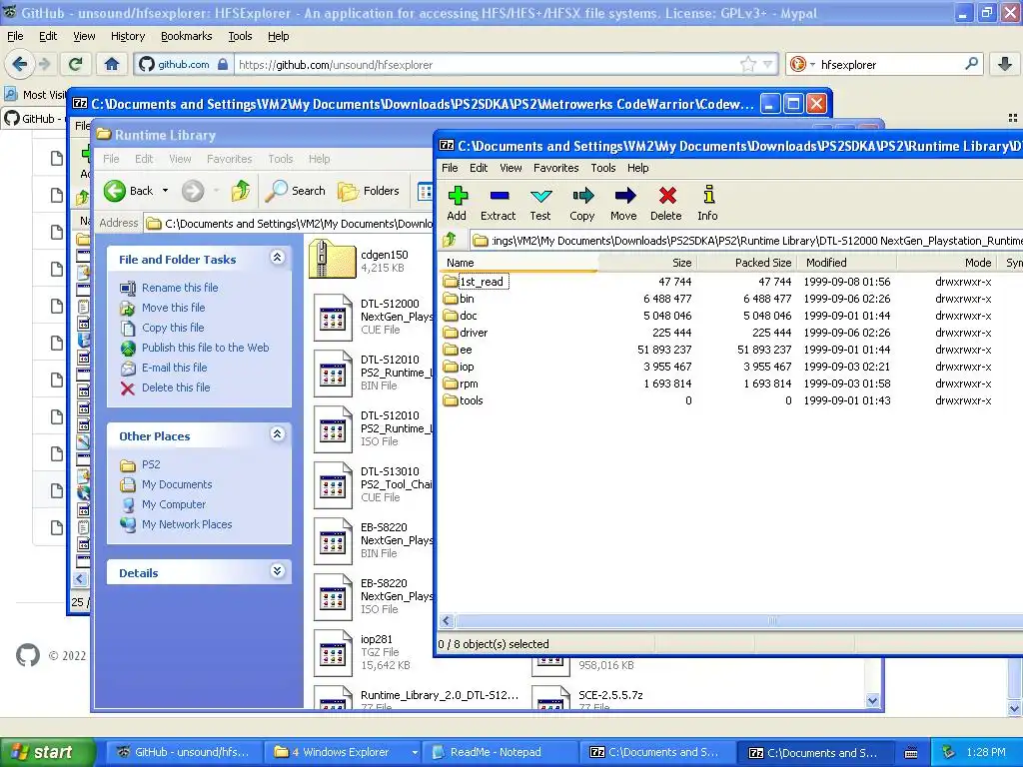Image resolution: width=1023 pixels, height=767 pixels.
Task: Click Search in Runtime Library toolbar
Action: [x=296, y=191]
